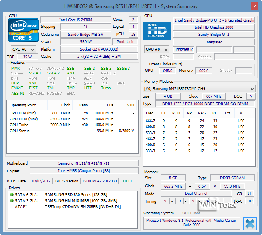Open the CPU #0 selector dropdown
Viewport: 262px width, 235px height.
(23, 49)
